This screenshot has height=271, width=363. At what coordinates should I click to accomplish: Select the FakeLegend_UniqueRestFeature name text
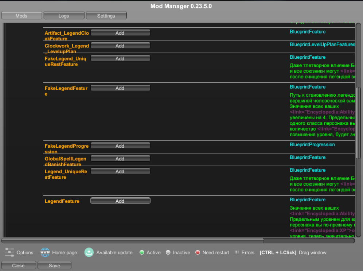(x=66, y=61)
